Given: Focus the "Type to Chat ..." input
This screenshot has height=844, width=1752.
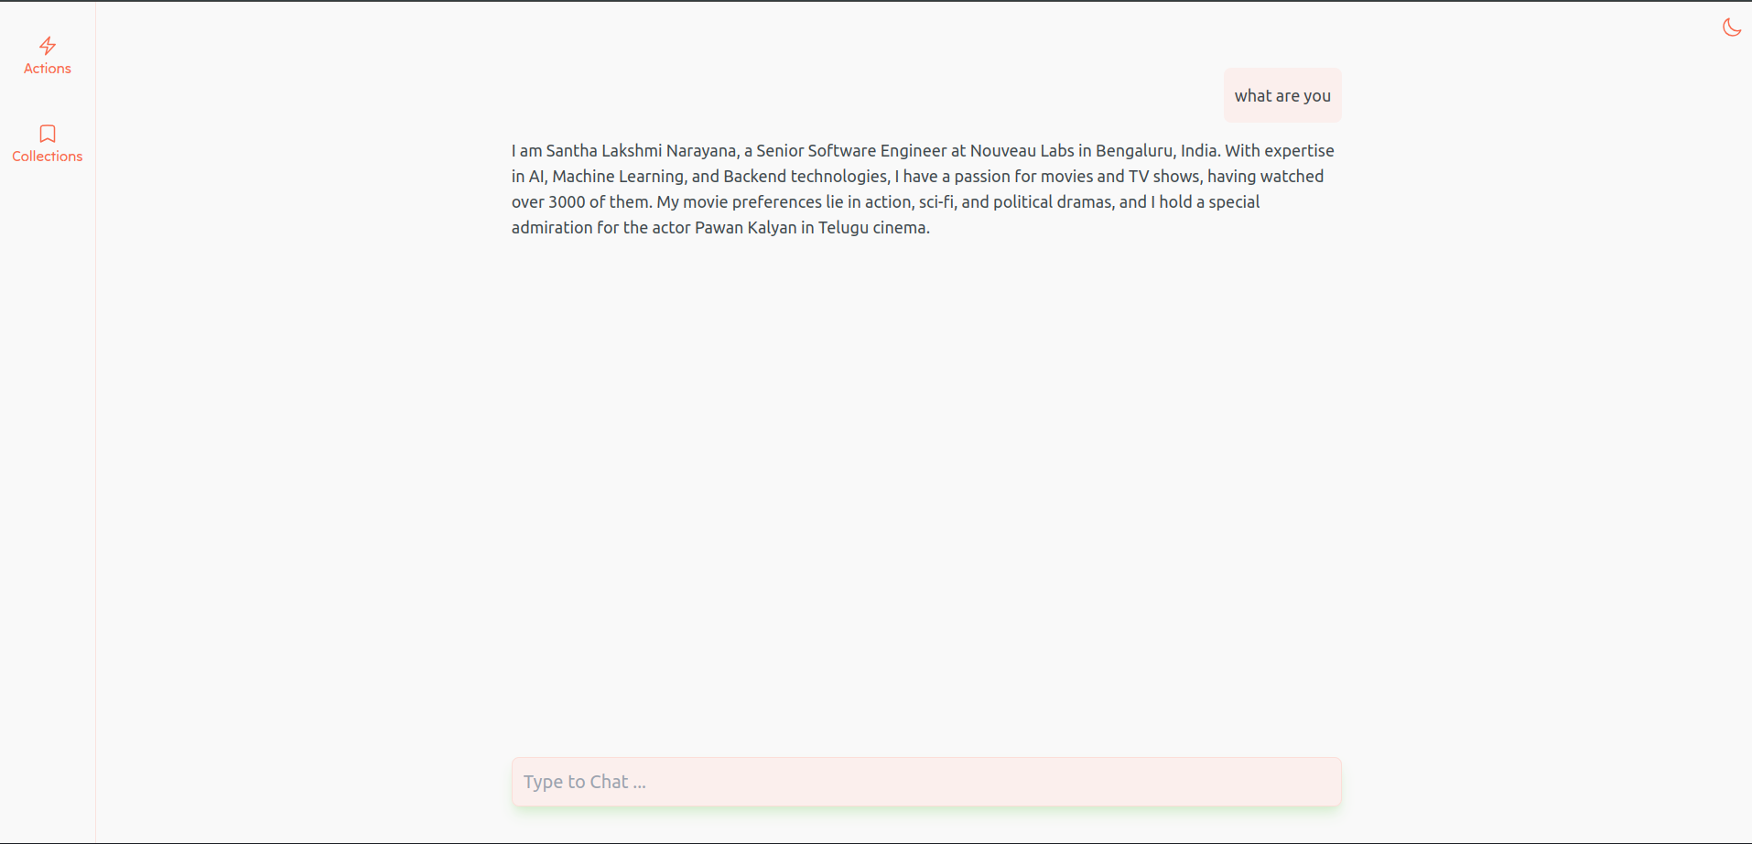Looking at the screenshot, I should tap(926, 782).
